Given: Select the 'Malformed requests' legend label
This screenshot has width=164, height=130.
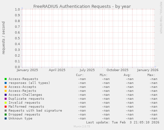Looking at the screenshot, I should [26, 107].
